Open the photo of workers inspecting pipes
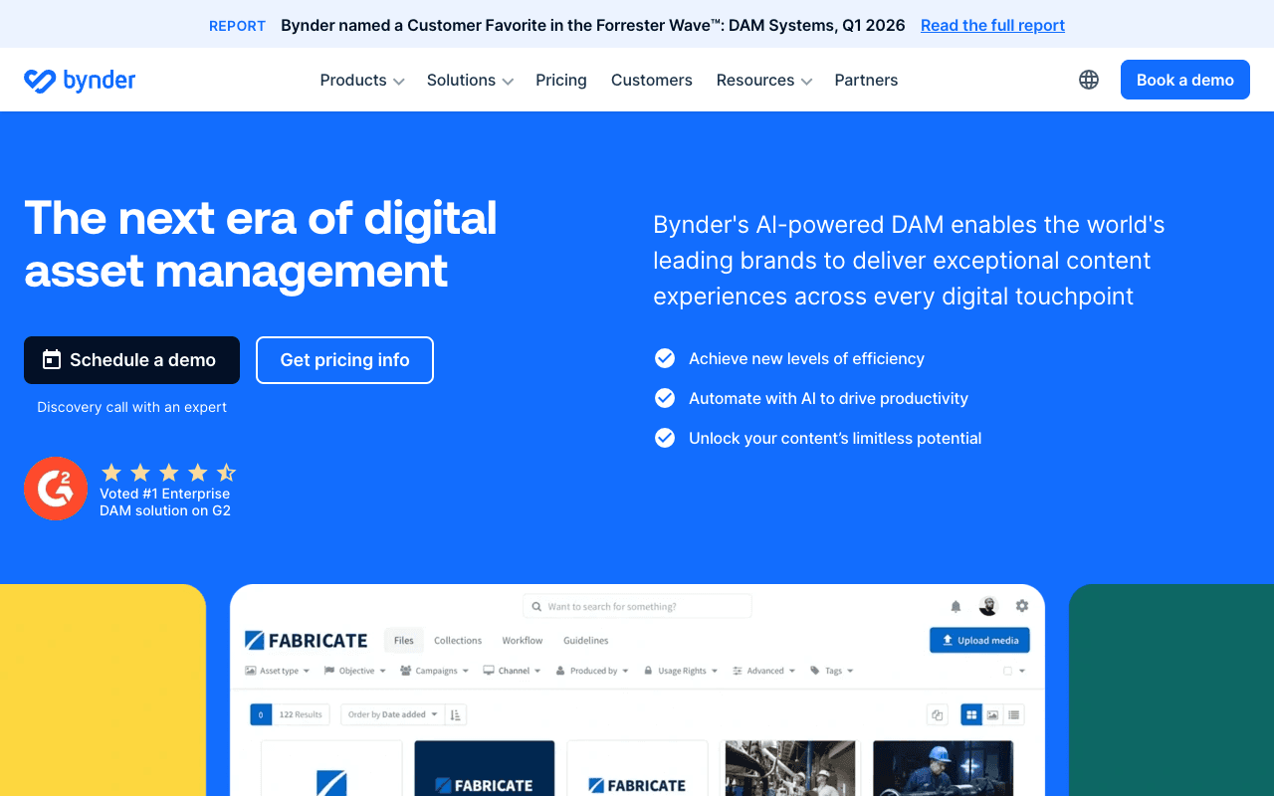Viewport: 1274px width, 796px height. click(x=790, y=768)
